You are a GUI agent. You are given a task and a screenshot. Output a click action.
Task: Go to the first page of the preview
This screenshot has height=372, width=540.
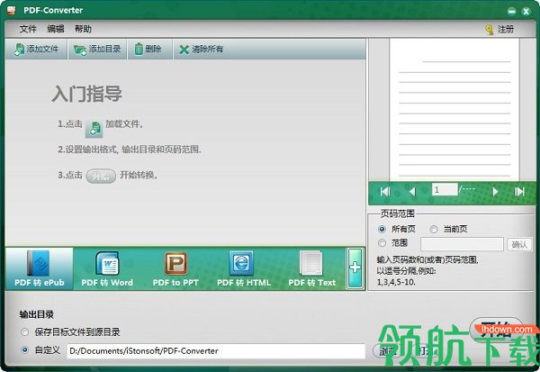(385, 191)
